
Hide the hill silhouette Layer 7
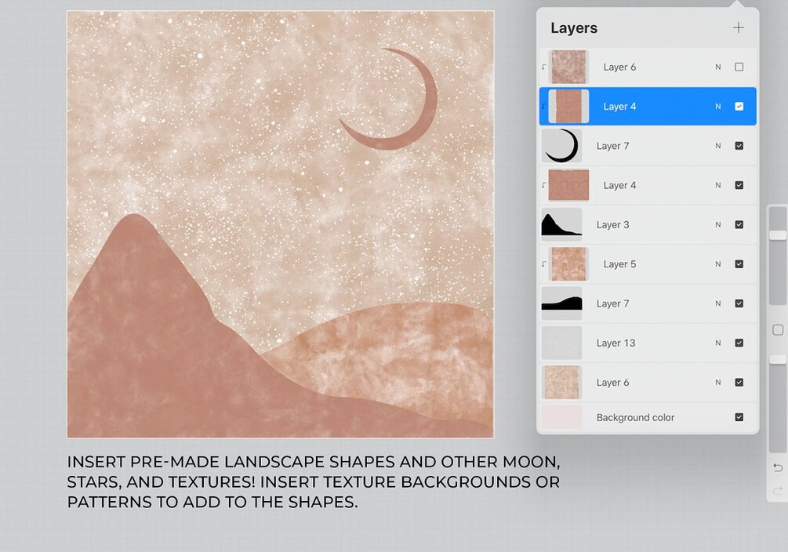tap(739, 303)
